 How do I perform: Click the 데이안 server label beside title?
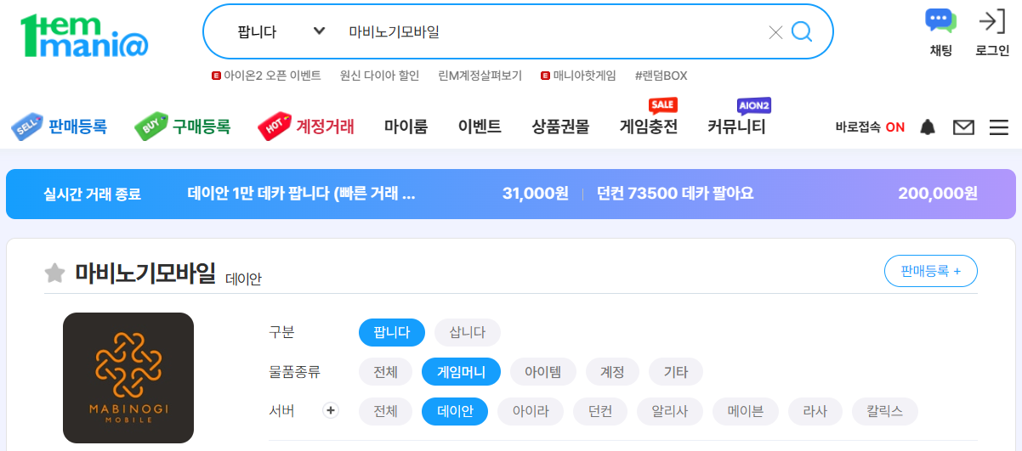tap(244, 279)
